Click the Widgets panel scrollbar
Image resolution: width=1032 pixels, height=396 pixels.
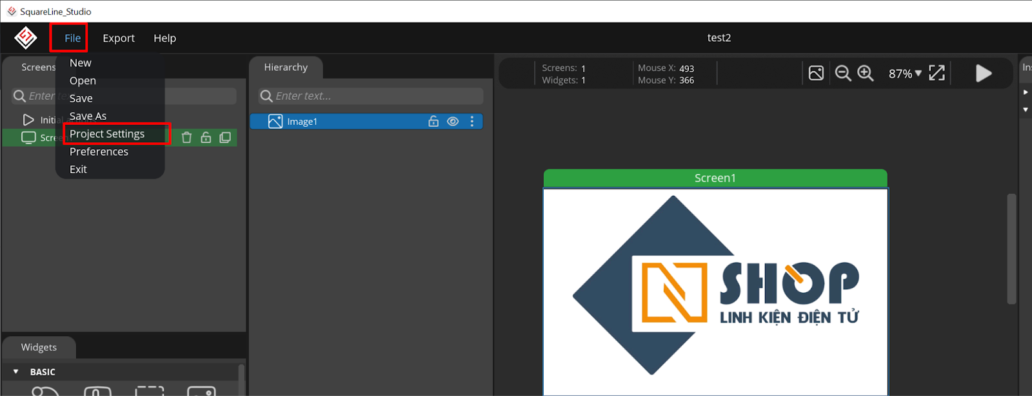pos(241,380)
